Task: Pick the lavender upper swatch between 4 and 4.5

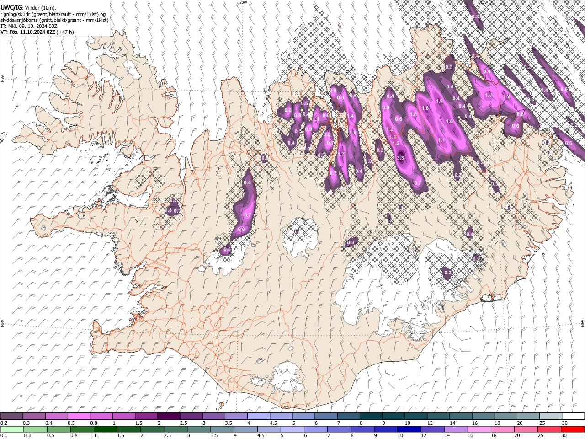Action: [x=258, y=416]
